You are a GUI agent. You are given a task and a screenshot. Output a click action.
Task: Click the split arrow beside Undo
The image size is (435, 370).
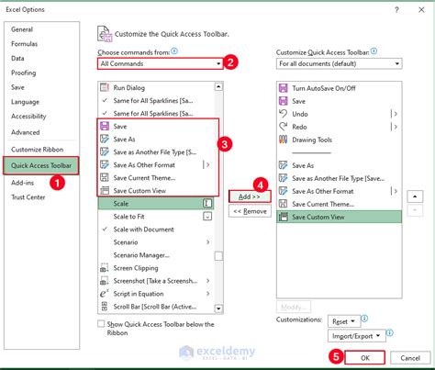coord(395,114)
